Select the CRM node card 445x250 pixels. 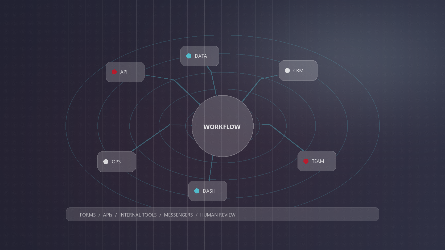coord(298,71)
